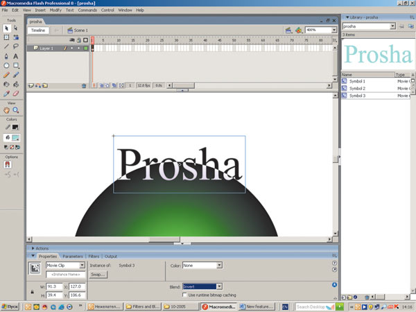Toggle the outline square for Layer 1
The image size is (416, 312).
pos(85,49)
